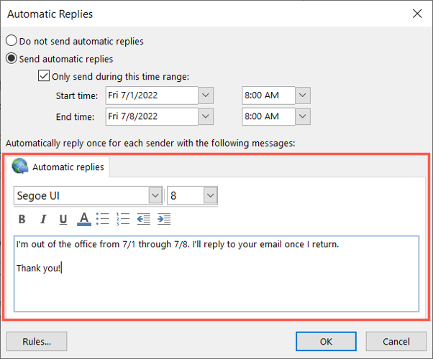This screenshot has height=359, width=433.
Task: Open the font color button
Action: pyautogui.click(x=84, y=219)
